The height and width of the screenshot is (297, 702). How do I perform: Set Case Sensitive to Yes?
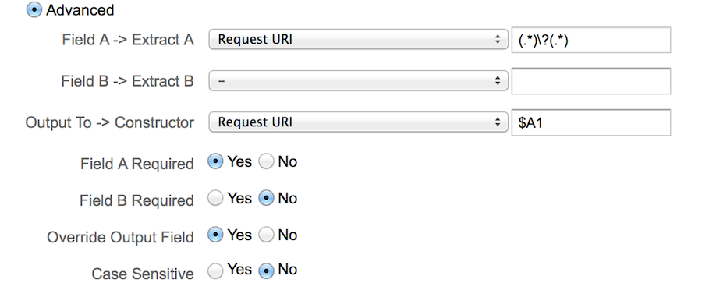(x=215, y=270)
